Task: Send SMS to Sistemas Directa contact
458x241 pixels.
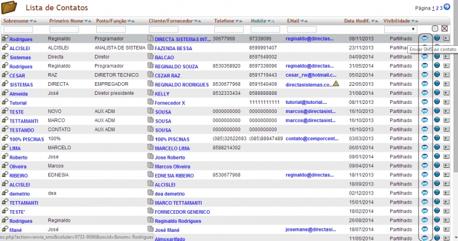Action: click(425, 57)
